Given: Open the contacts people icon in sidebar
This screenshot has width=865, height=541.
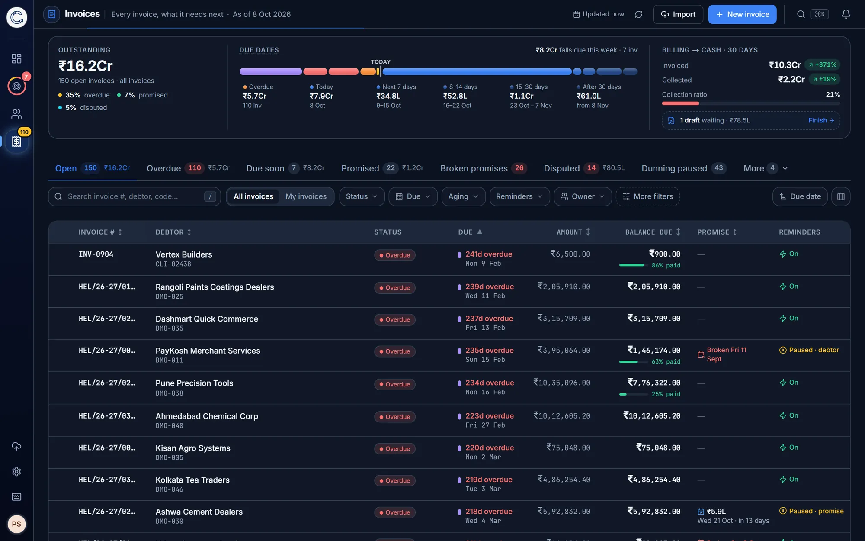Looking at the screenshot, I should pyautogui.click(x=16, y=114).
